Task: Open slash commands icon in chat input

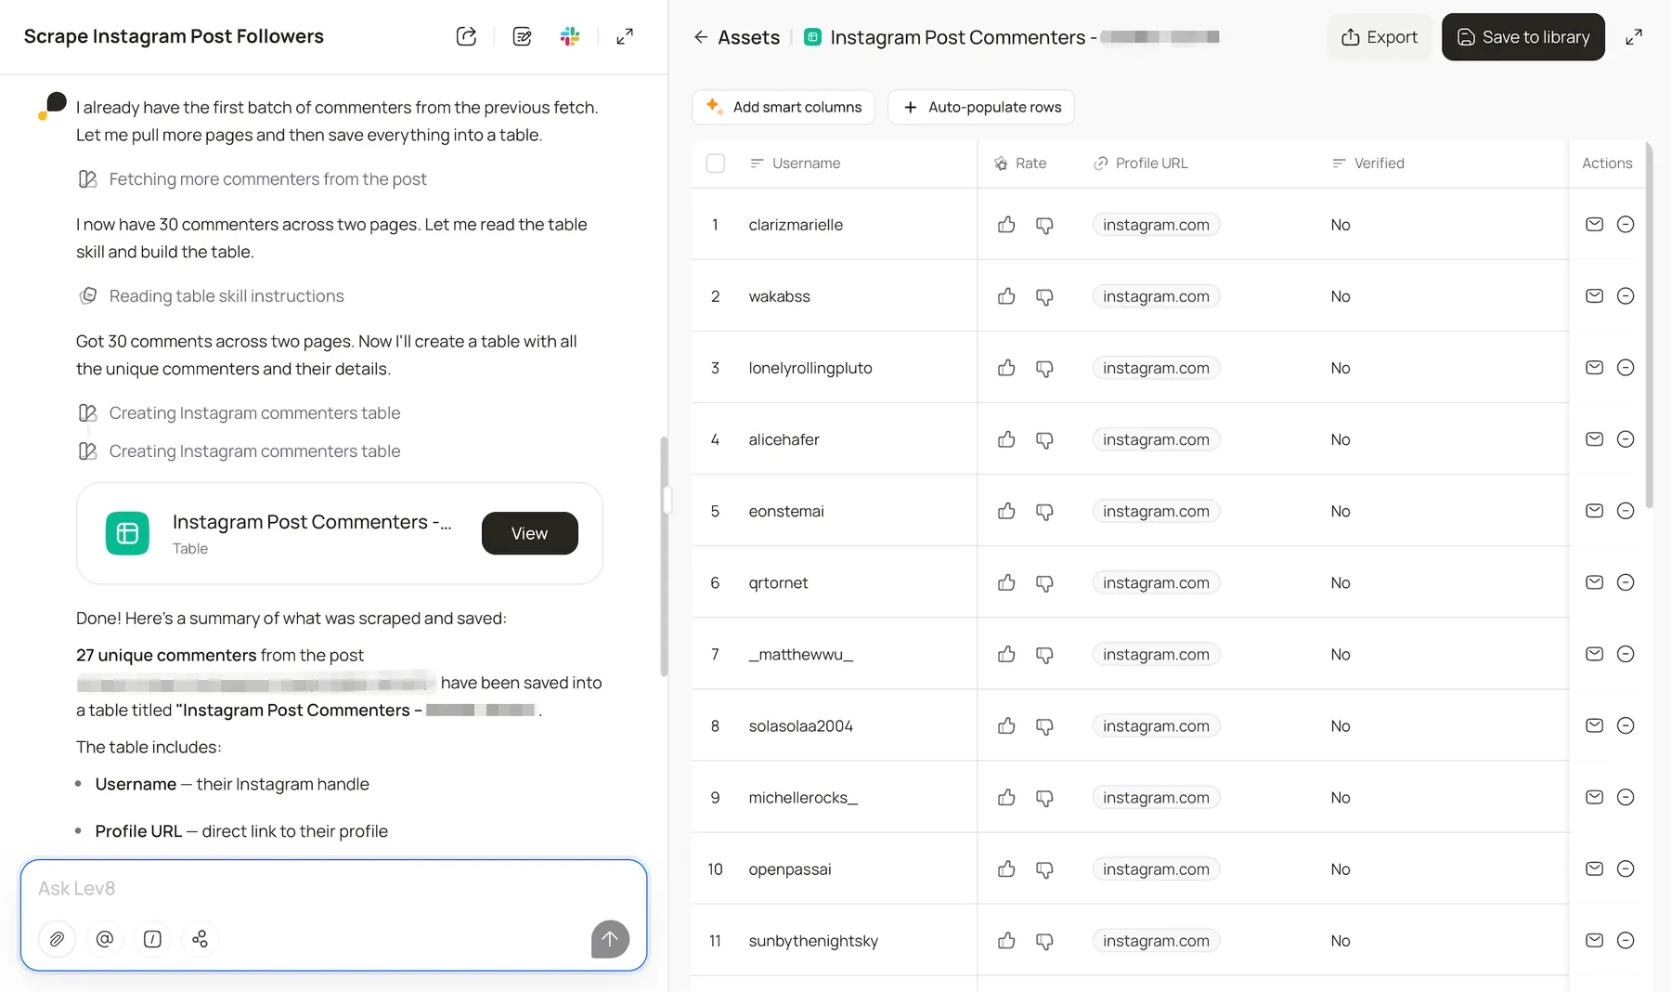Action: (x=152, y=939)
